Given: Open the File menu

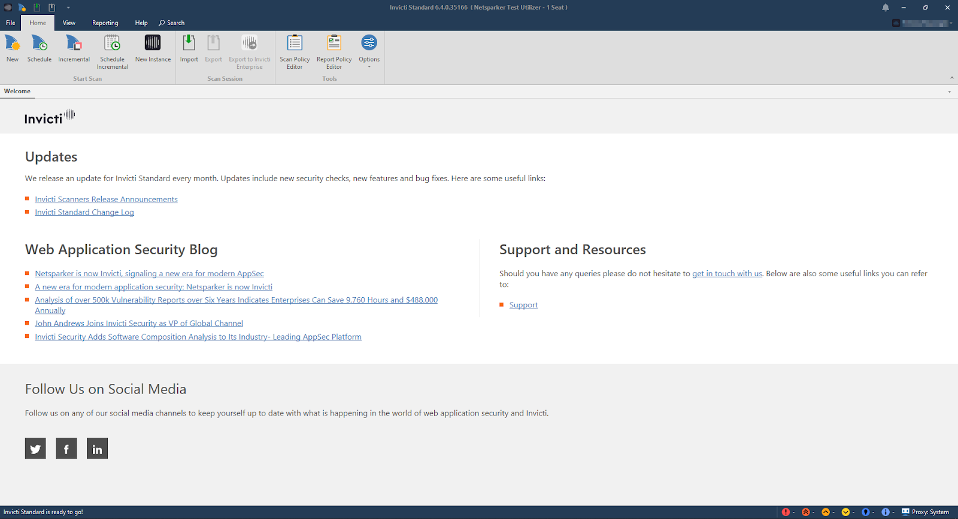Looking at the screenshot, I should click(11, 23).
